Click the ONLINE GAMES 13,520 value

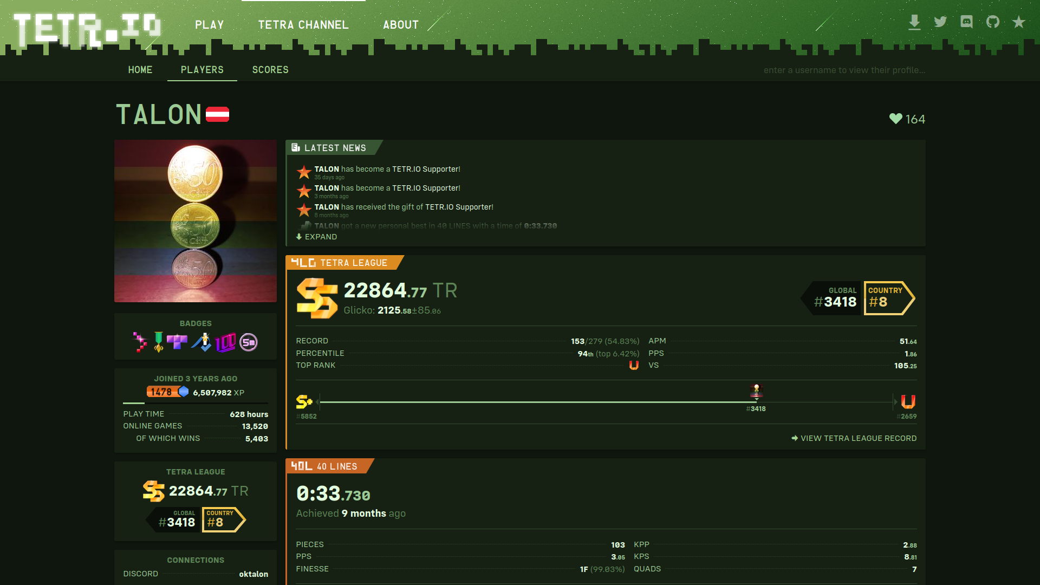tap(255, 426)
